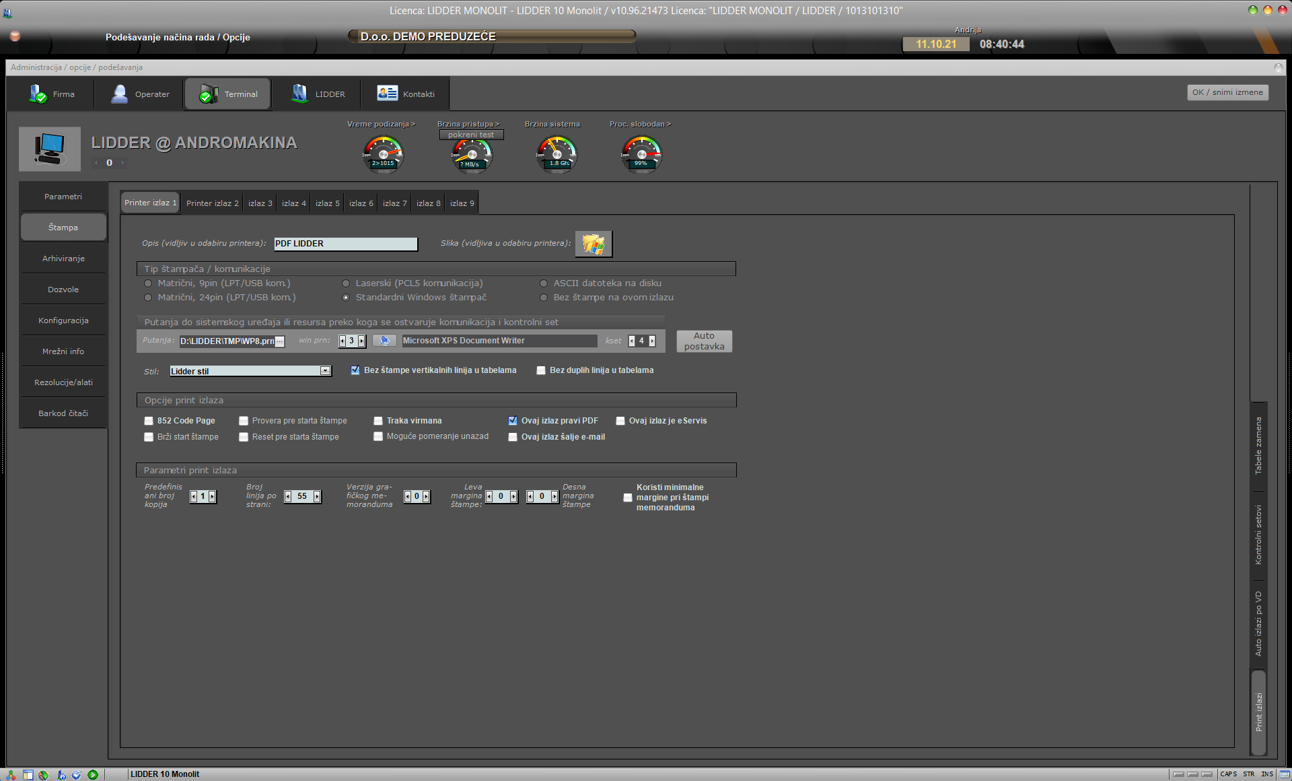Switch to izlaz 5 tab

coord(328,203)
